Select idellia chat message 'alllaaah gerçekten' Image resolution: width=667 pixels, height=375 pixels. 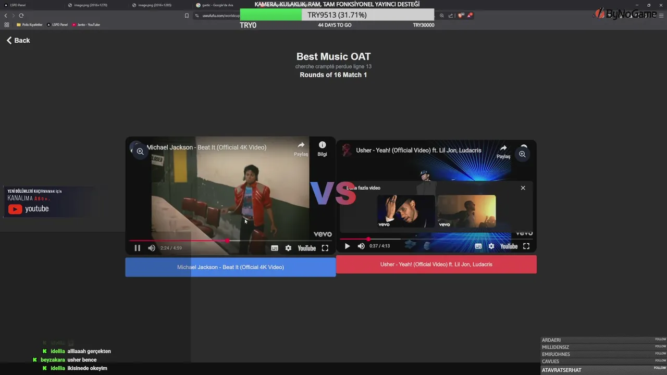point(89,351)
